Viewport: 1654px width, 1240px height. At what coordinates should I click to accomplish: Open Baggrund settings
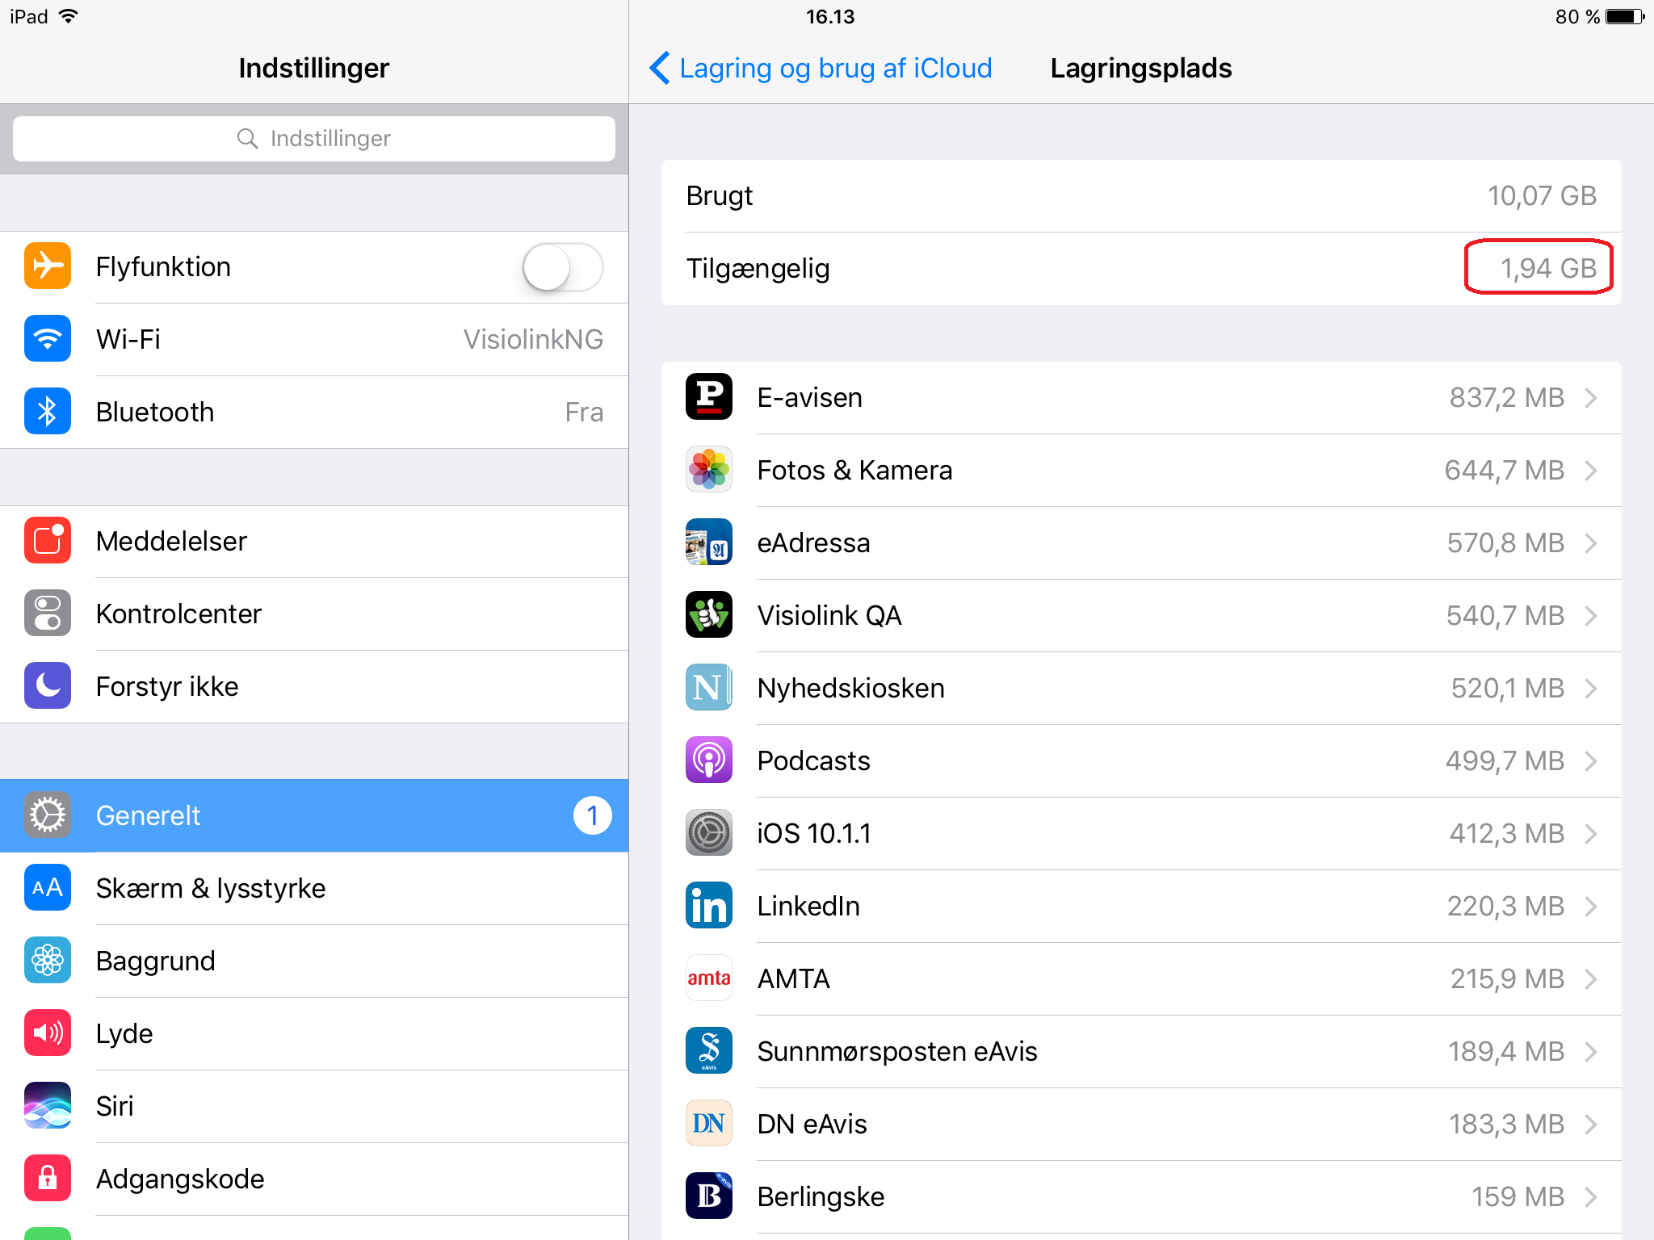[x=314, y=961]
